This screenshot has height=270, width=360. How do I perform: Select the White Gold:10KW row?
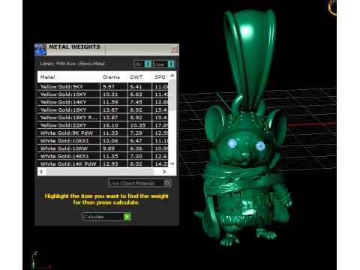103,148
